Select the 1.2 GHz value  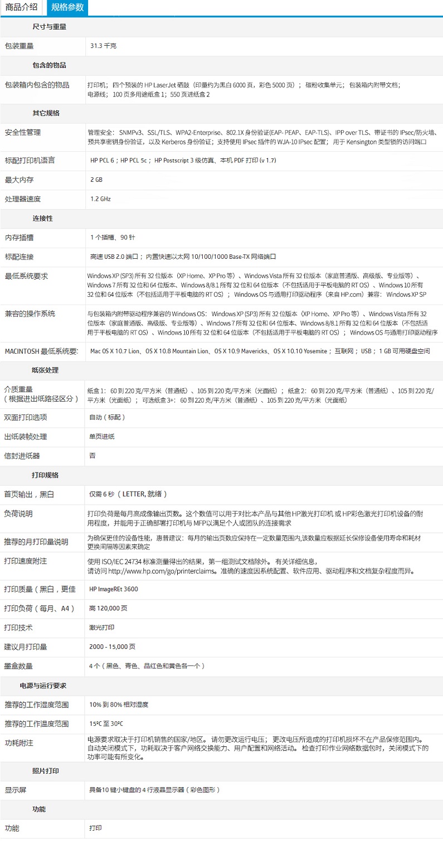(100, 199)
